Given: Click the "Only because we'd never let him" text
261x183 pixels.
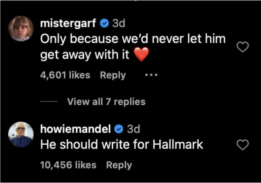Looking at the screenshot, I should click(133, 39).
